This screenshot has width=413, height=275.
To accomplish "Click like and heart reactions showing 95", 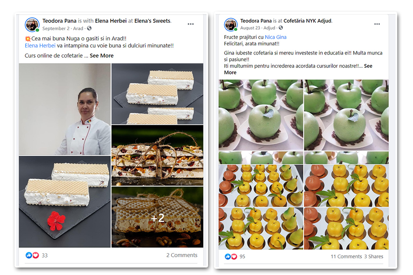I will [x=235, y=256].
